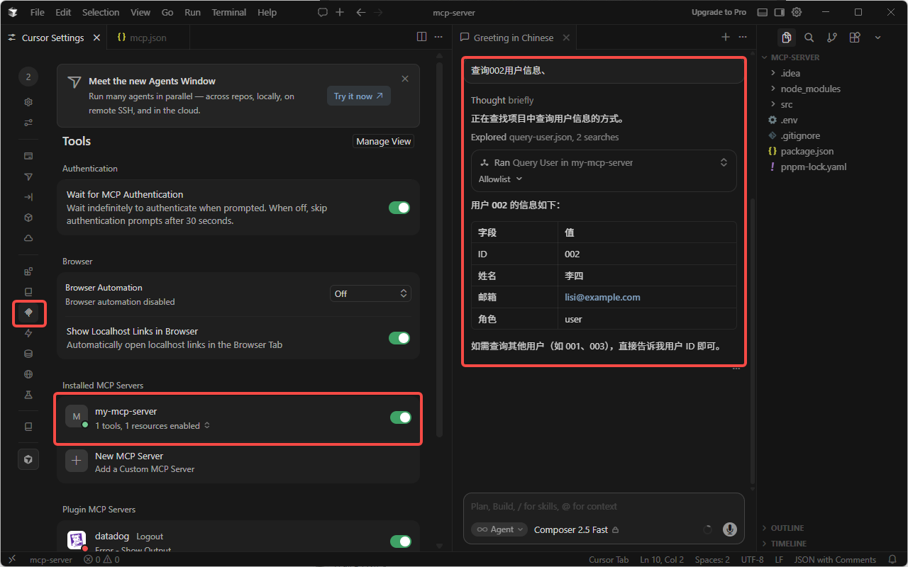This screenshot has height=567, width=908.
Task: Open Explorer files icon in right panel
Action: tap(786, 38)
